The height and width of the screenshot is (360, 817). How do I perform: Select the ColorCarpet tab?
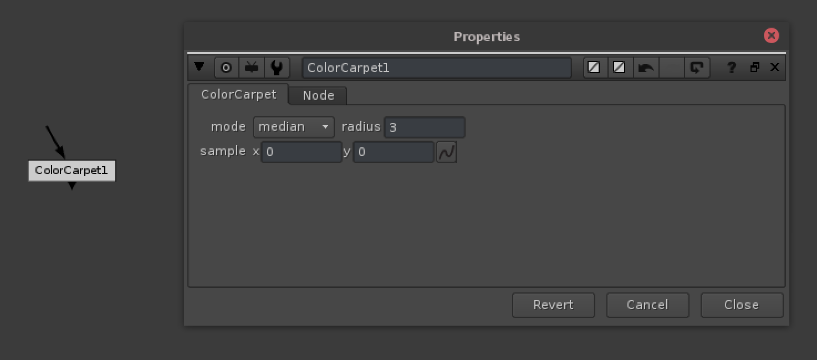(238, 95)
